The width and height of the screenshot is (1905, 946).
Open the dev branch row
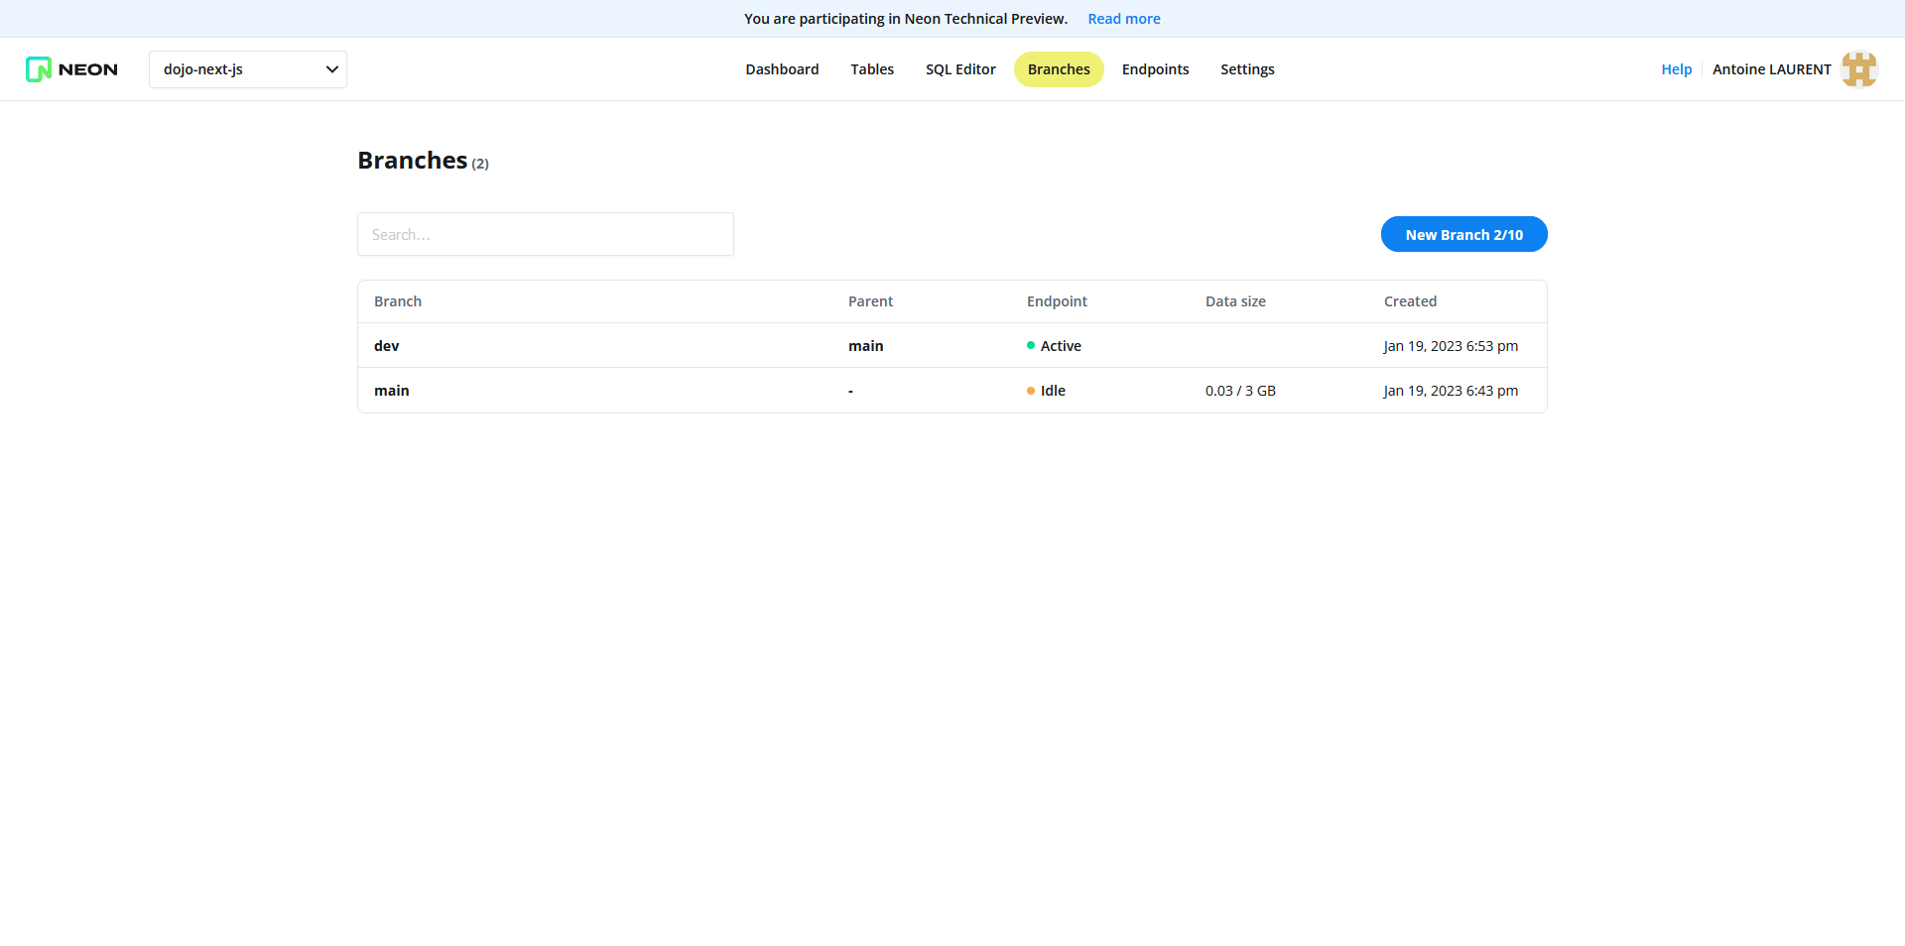click(952, 345)
